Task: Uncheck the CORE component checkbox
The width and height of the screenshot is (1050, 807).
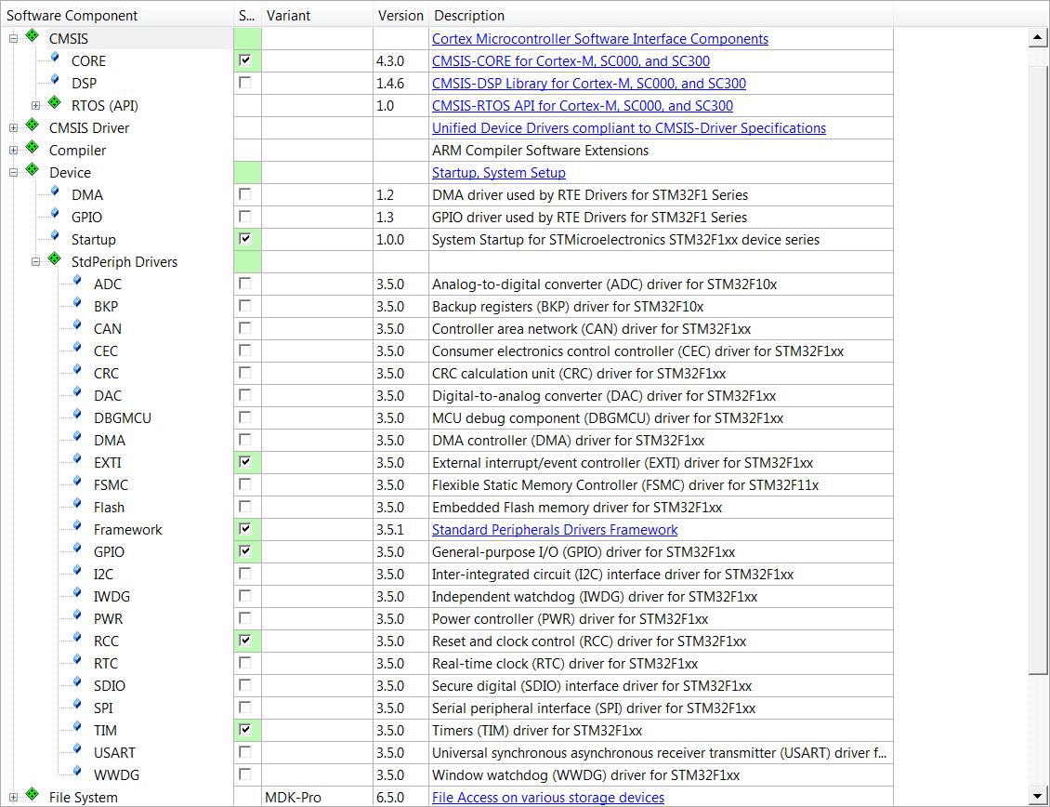Action: (245, 60)
